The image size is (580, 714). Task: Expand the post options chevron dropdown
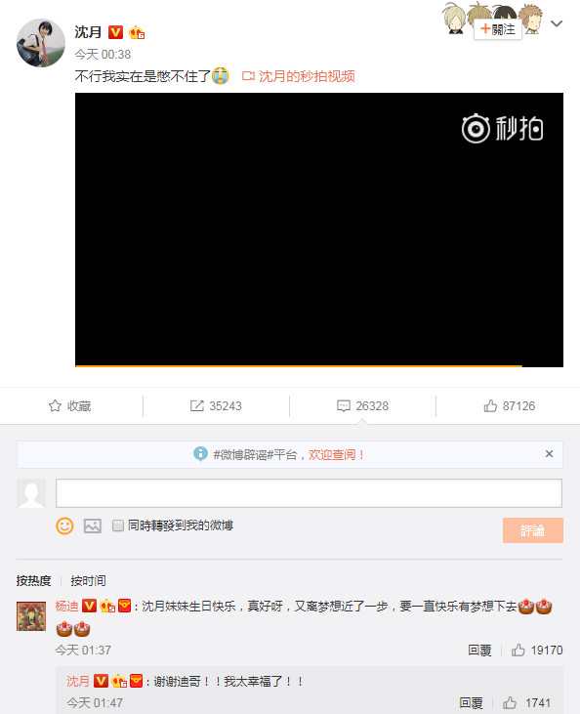point(557,23)
